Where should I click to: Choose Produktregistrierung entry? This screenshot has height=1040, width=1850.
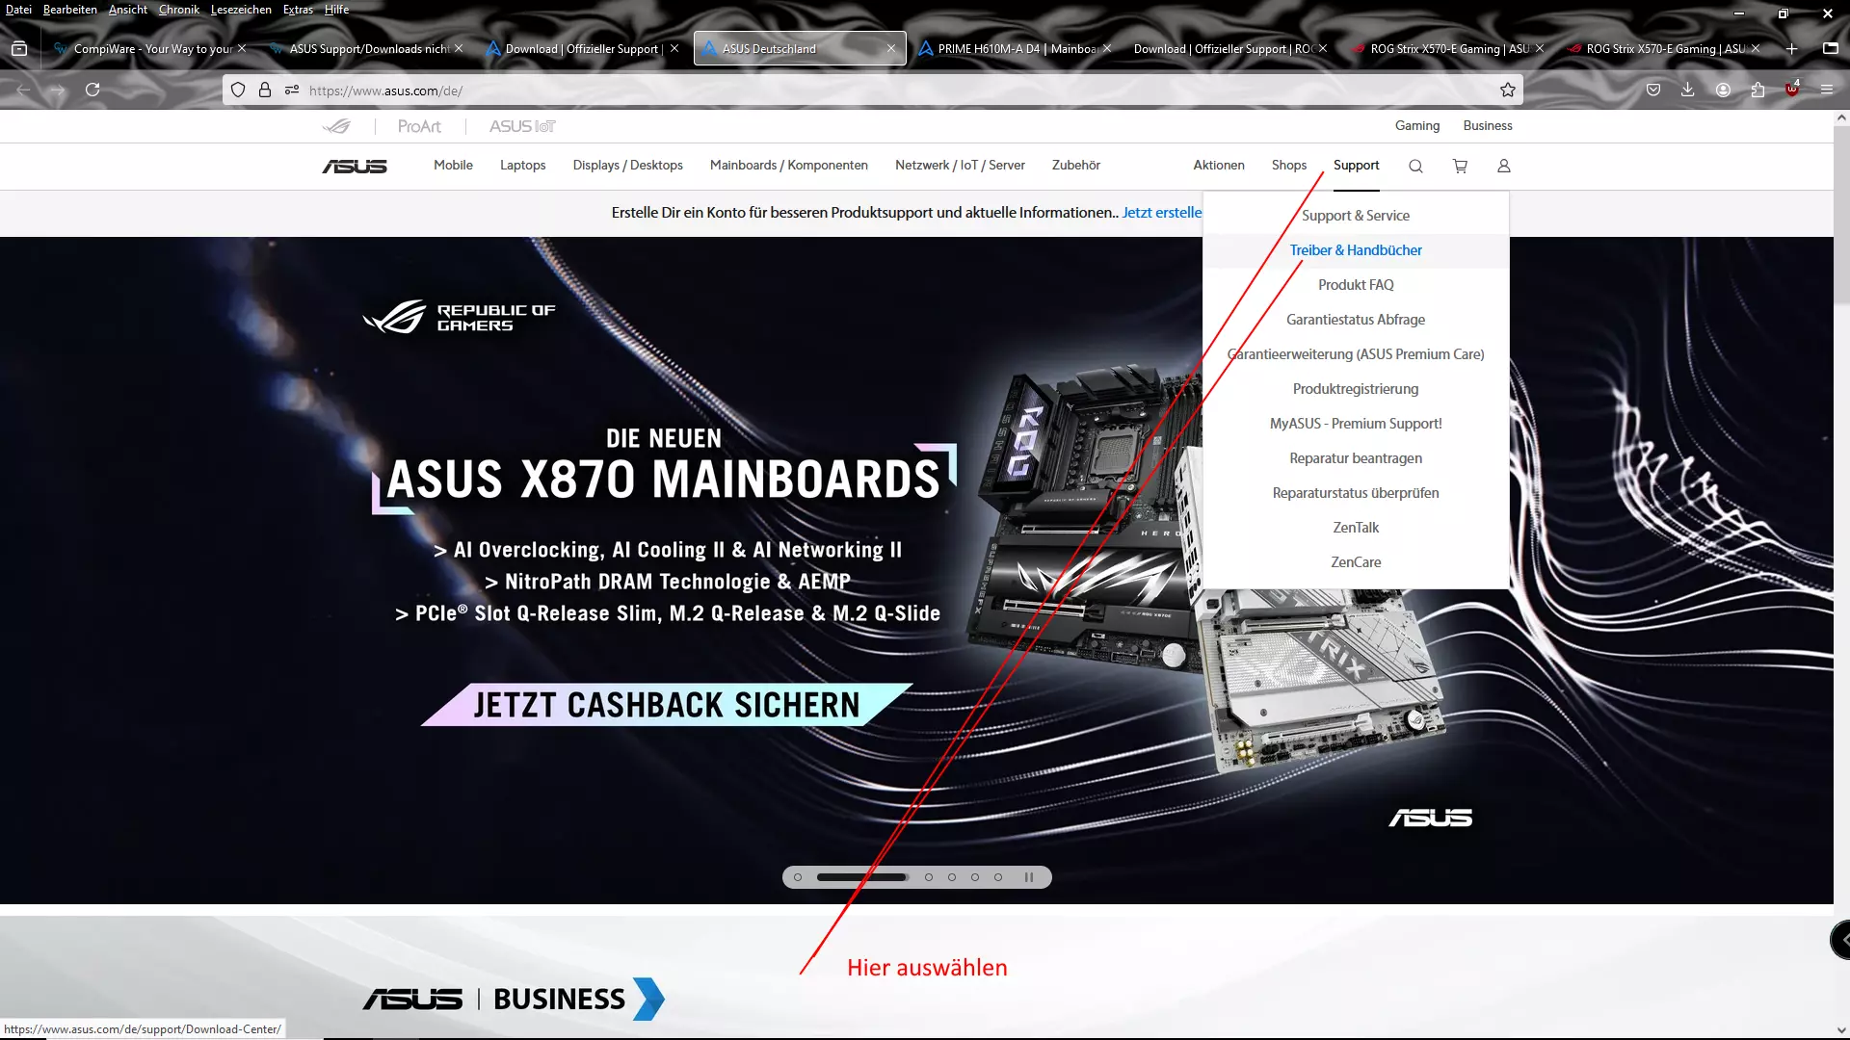coord(1356,389)
